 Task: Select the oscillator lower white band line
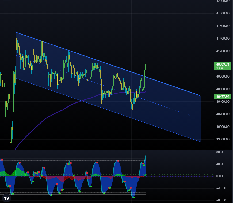[x=73, y=194]
